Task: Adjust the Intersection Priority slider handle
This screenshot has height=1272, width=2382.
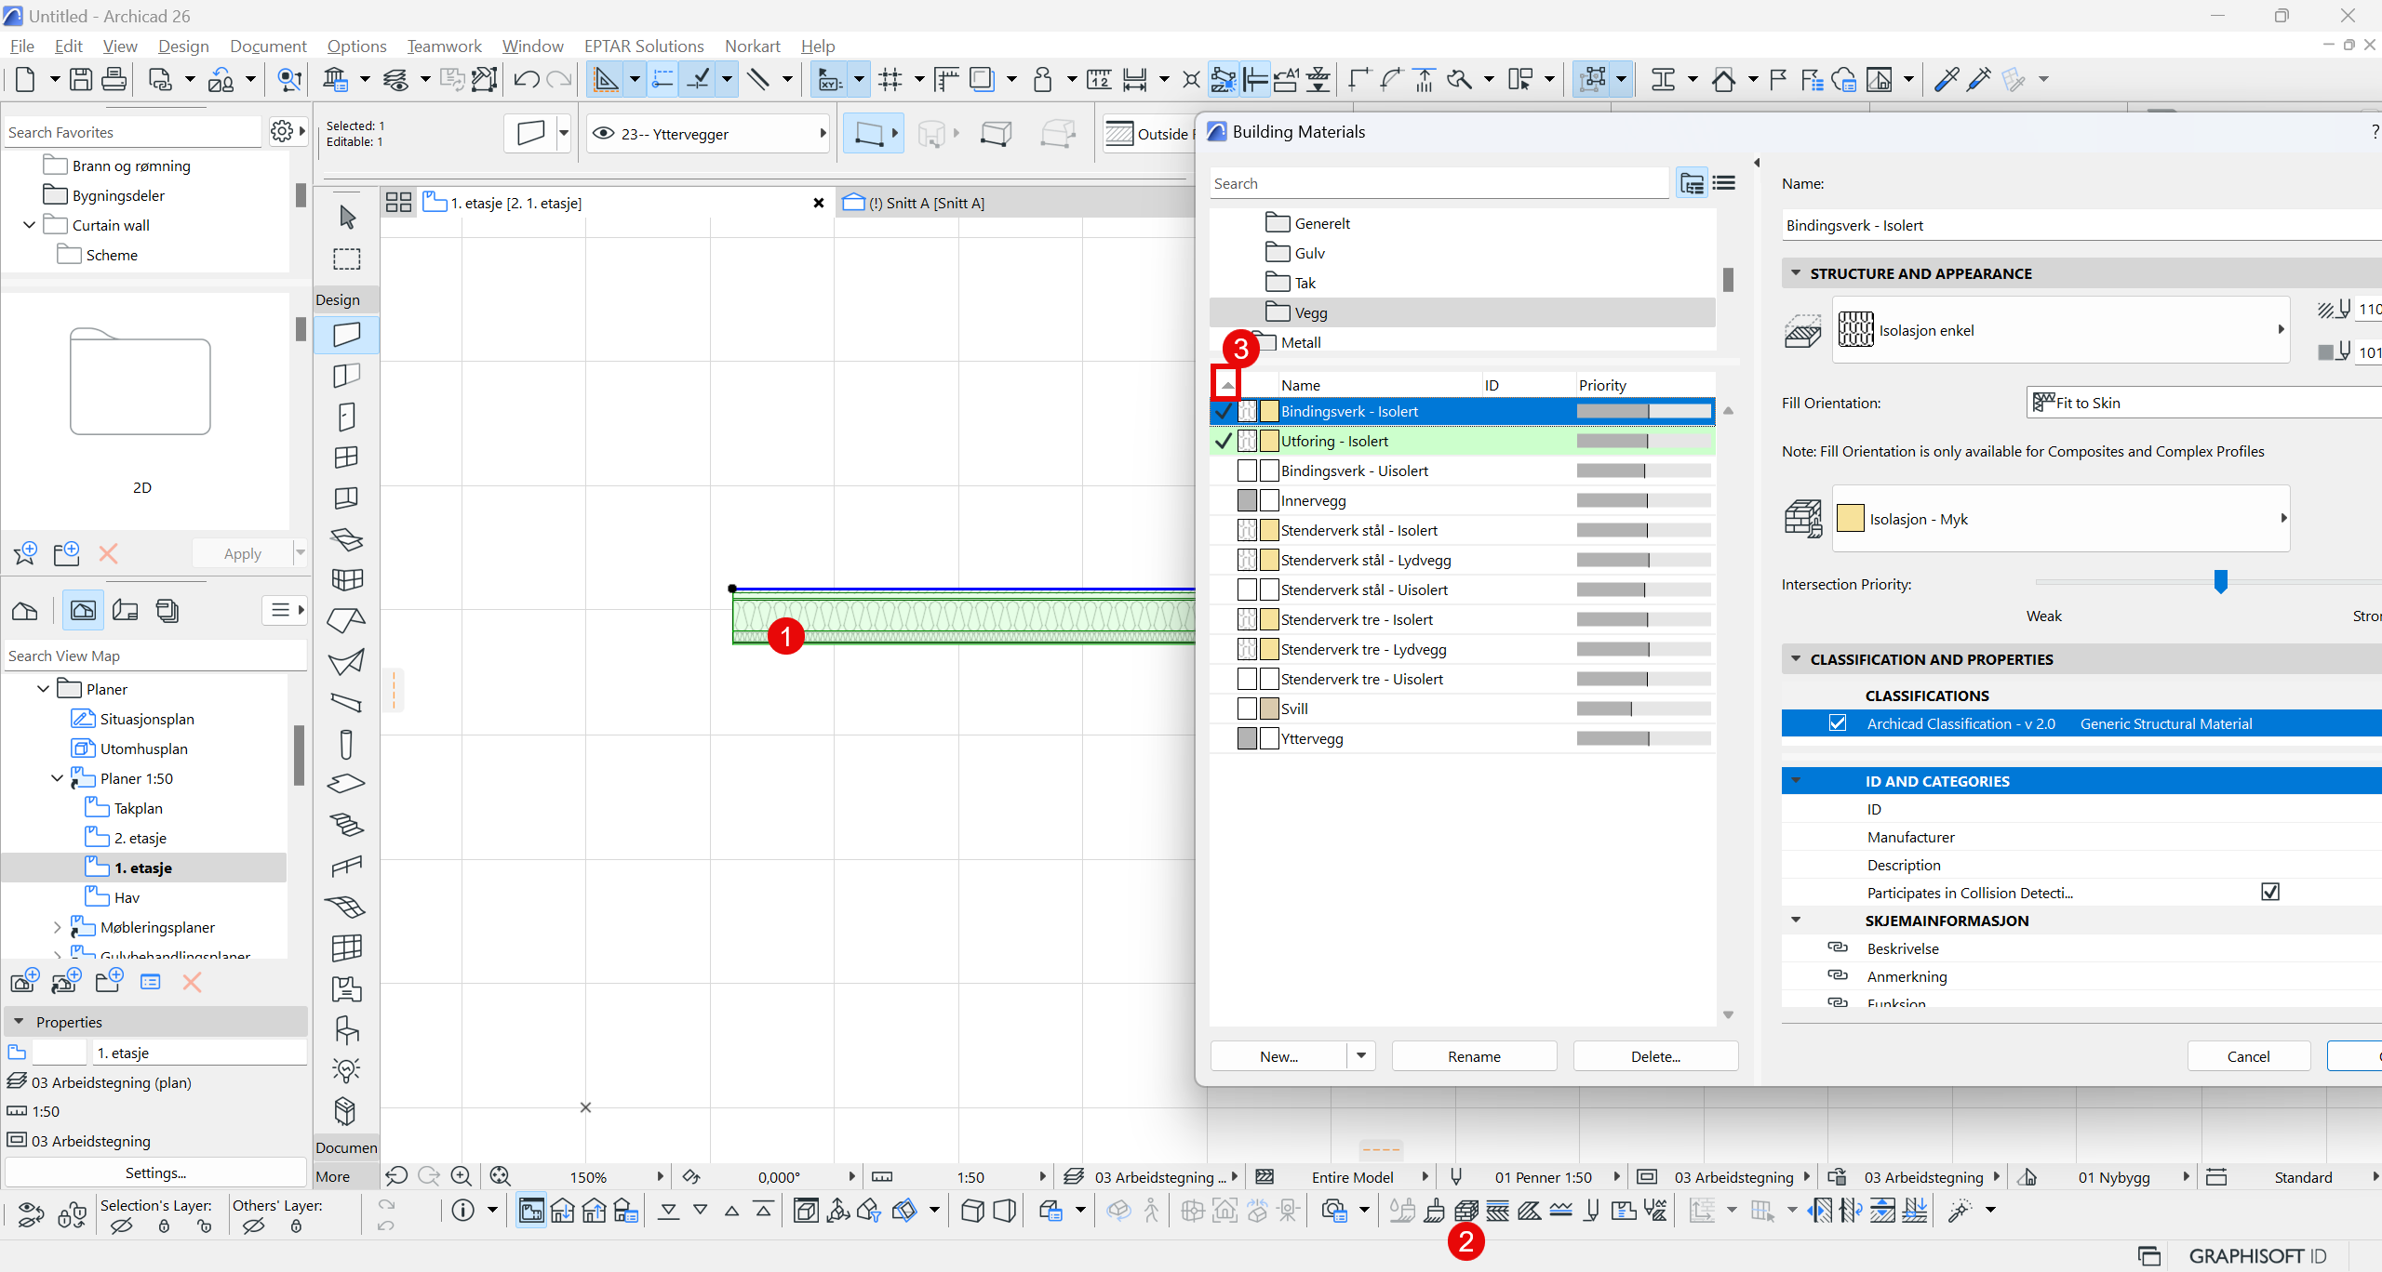Action: [x=2221, y=582]
